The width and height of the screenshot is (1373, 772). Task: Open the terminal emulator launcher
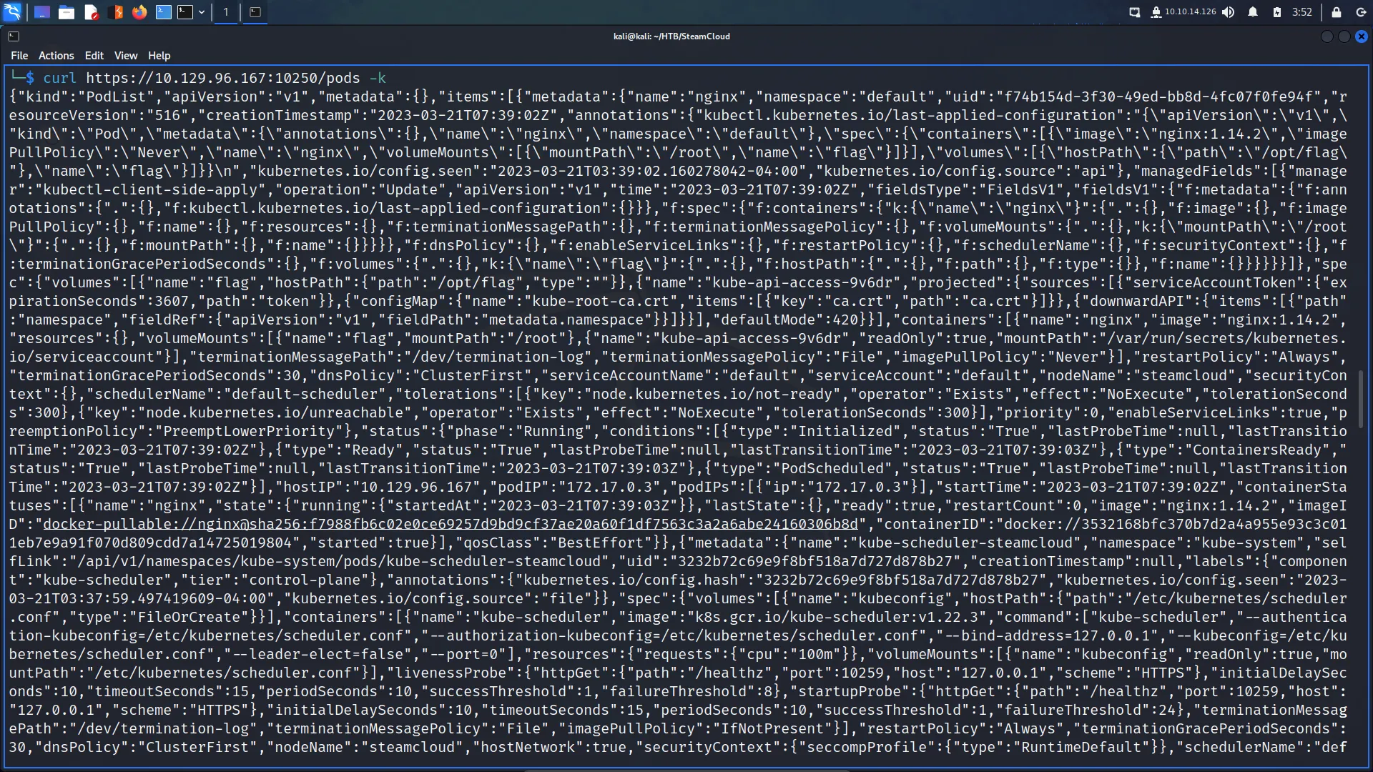coord(185,12)
